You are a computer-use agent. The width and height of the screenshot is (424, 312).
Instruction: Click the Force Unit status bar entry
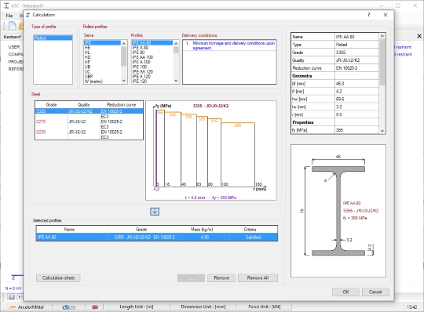click(x=264, y=307)
